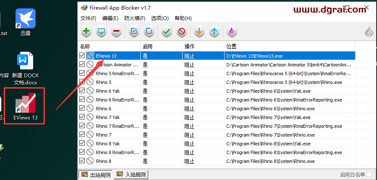Click the red circle Block icon
This screenshot has width=377, height=180.
[x=182, y=31]
